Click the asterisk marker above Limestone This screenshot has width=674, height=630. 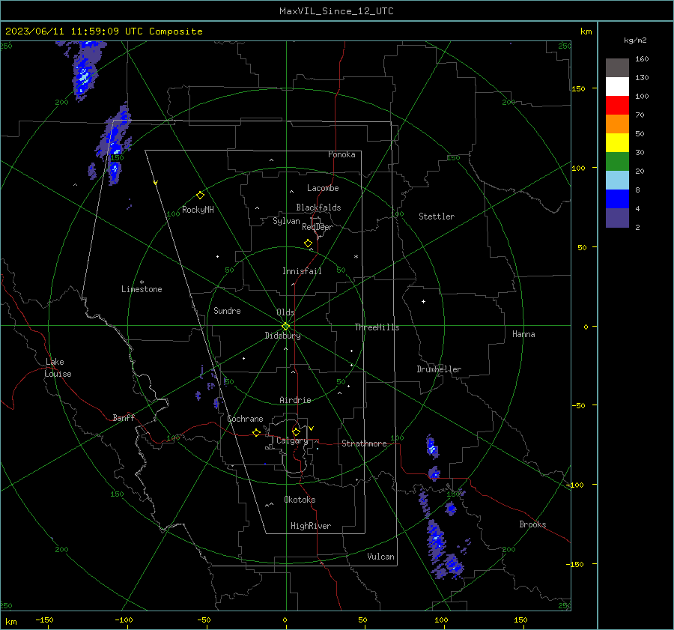(x=142, y=282)
